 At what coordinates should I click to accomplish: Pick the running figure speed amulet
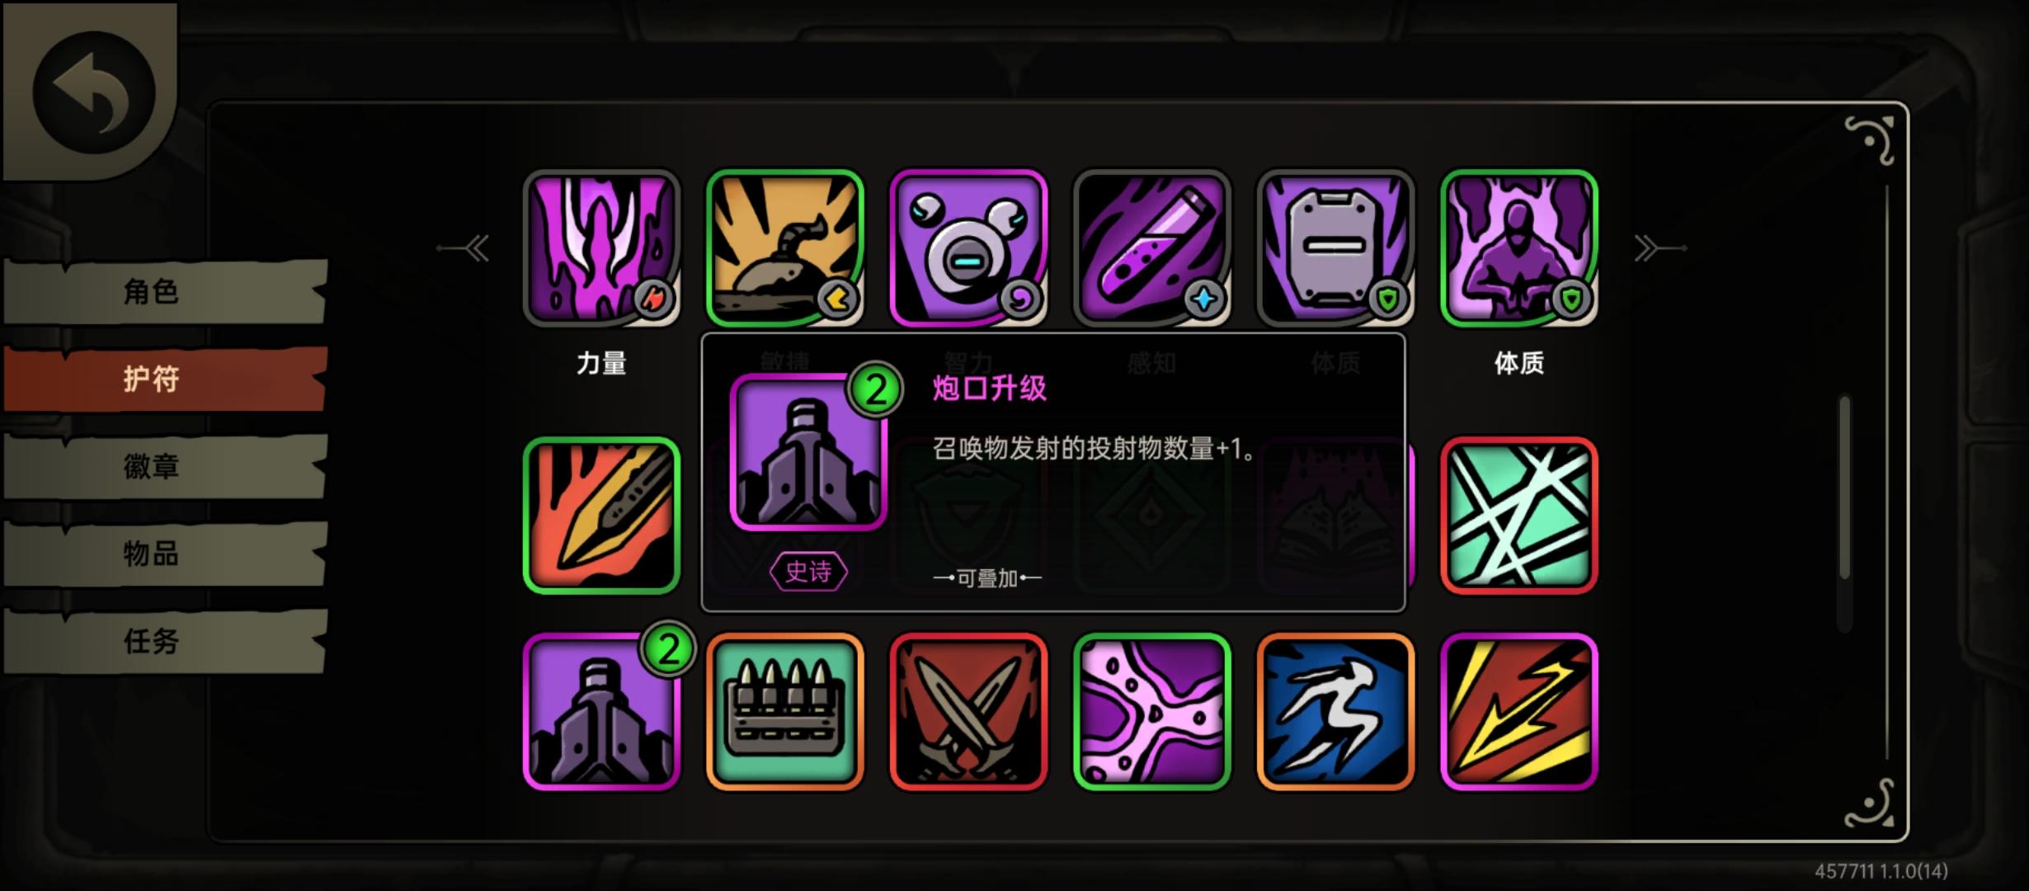[x=1335, y=711]
